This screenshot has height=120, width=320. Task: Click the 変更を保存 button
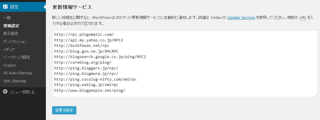coord(64,110)
